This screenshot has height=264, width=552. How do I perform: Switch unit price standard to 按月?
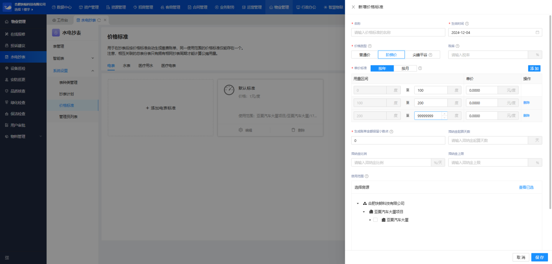click(x=405, y=68)
